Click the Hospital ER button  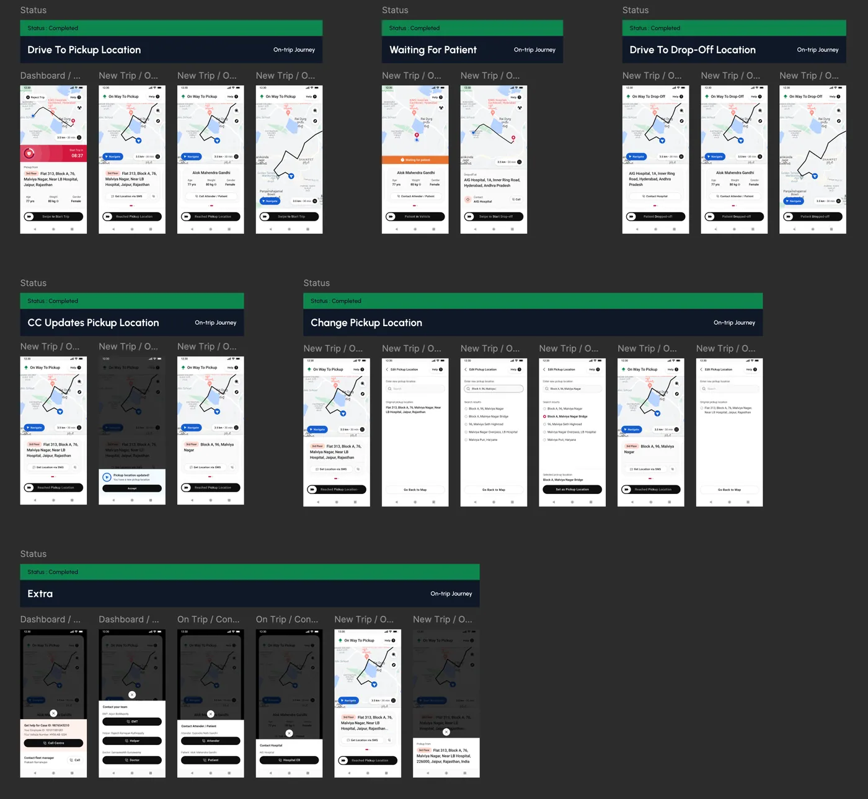[x=289, y=760]
